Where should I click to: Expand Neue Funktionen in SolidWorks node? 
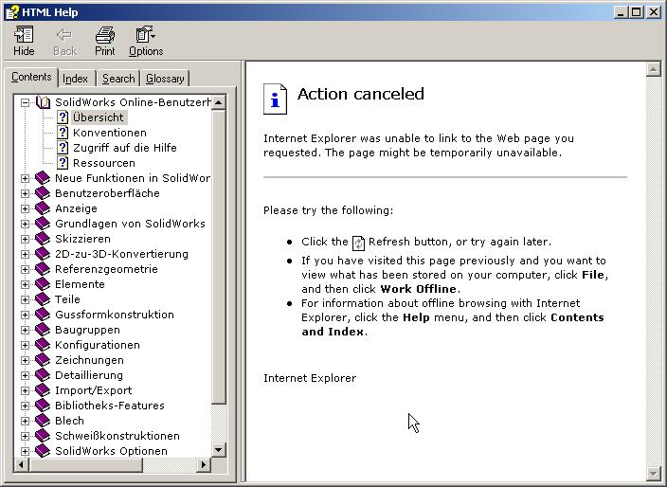pyautogui.click(x=25, y=178)
